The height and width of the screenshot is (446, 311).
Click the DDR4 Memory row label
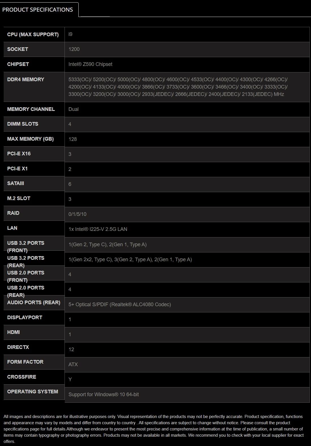(26, 80)
